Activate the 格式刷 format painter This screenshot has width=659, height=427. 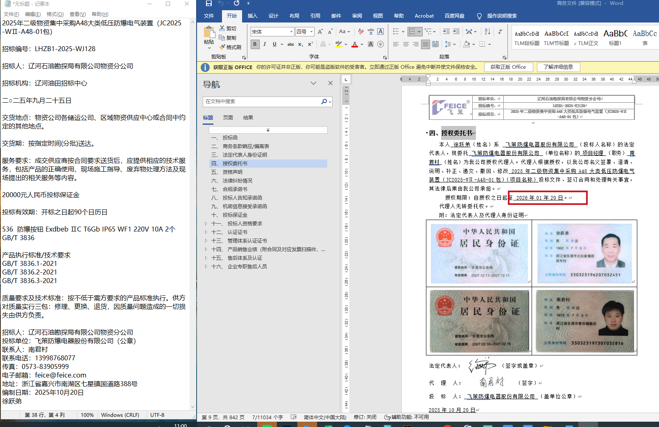coord(230,47)
